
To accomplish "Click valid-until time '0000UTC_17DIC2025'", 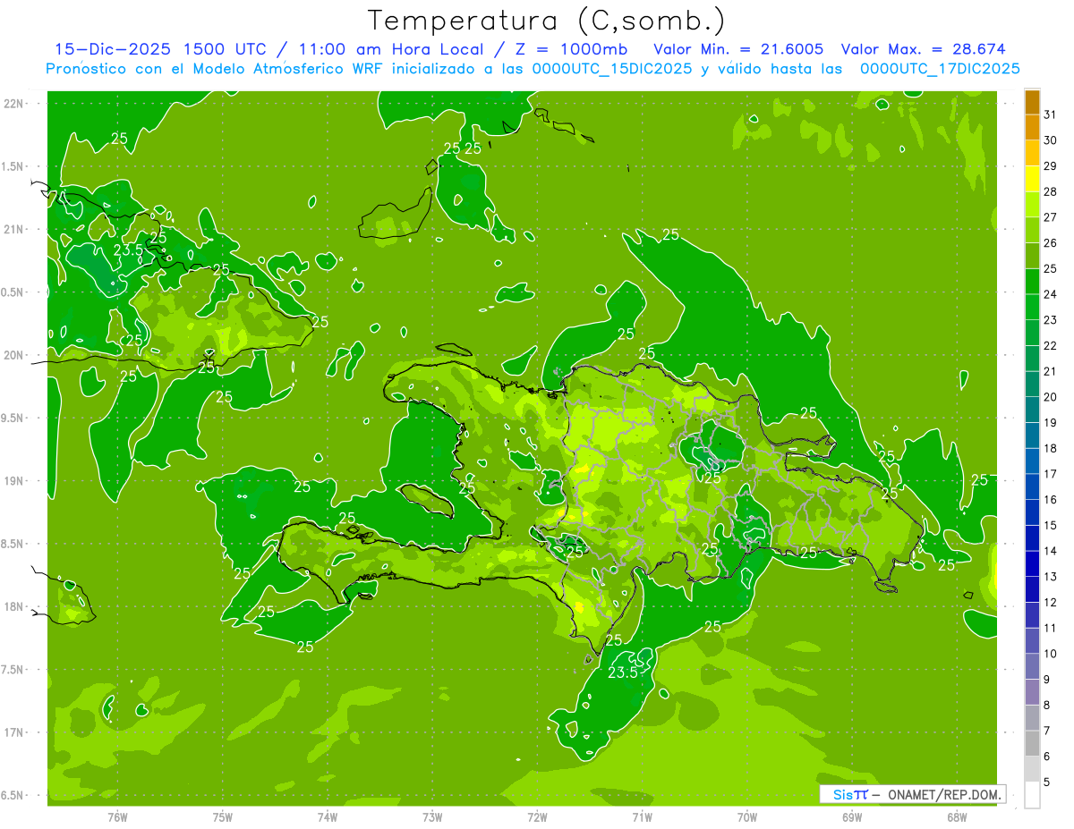I will 940,68.
